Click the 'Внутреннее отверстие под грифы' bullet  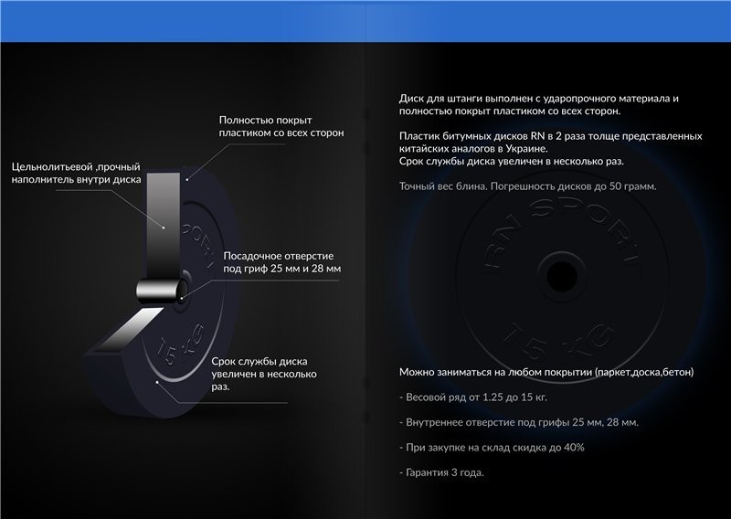click(x=518, y=422)
